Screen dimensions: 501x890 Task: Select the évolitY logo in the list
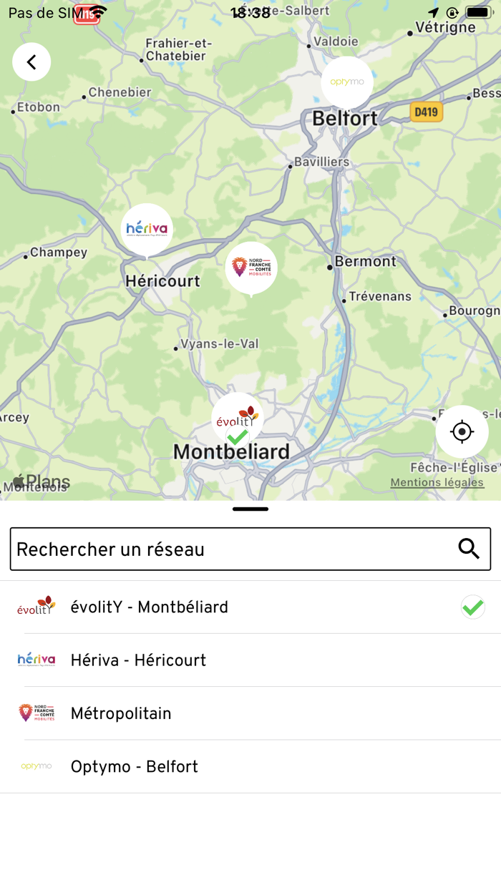coord(35,606)
